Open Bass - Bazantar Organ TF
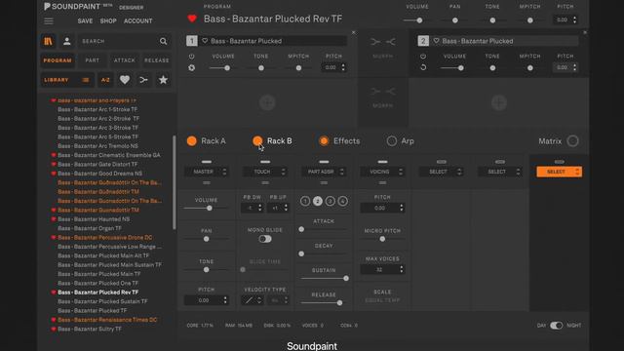The image size is (624, 351). [x=90, y=228]
